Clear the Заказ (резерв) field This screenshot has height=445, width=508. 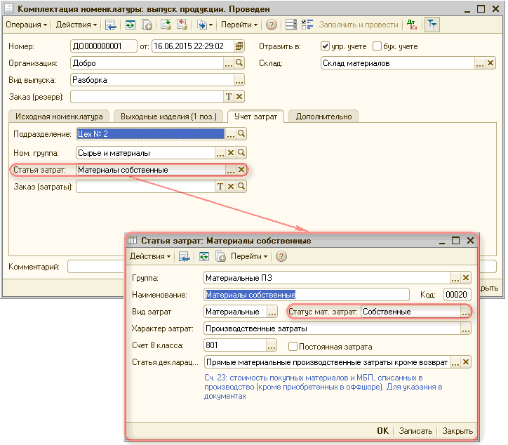(x=239, y=97)
